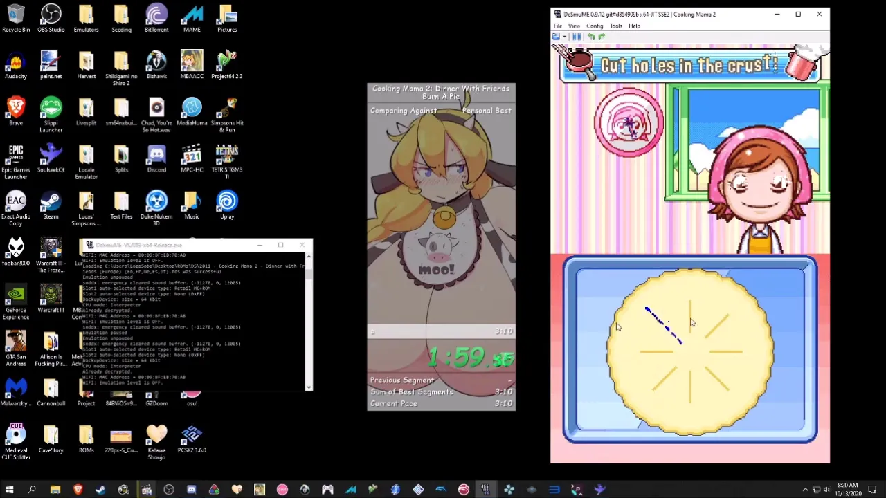Select the Uplay desktop icon
This screenshot has height=498, width=886.
pyautogui.click(x=227, y=205)
